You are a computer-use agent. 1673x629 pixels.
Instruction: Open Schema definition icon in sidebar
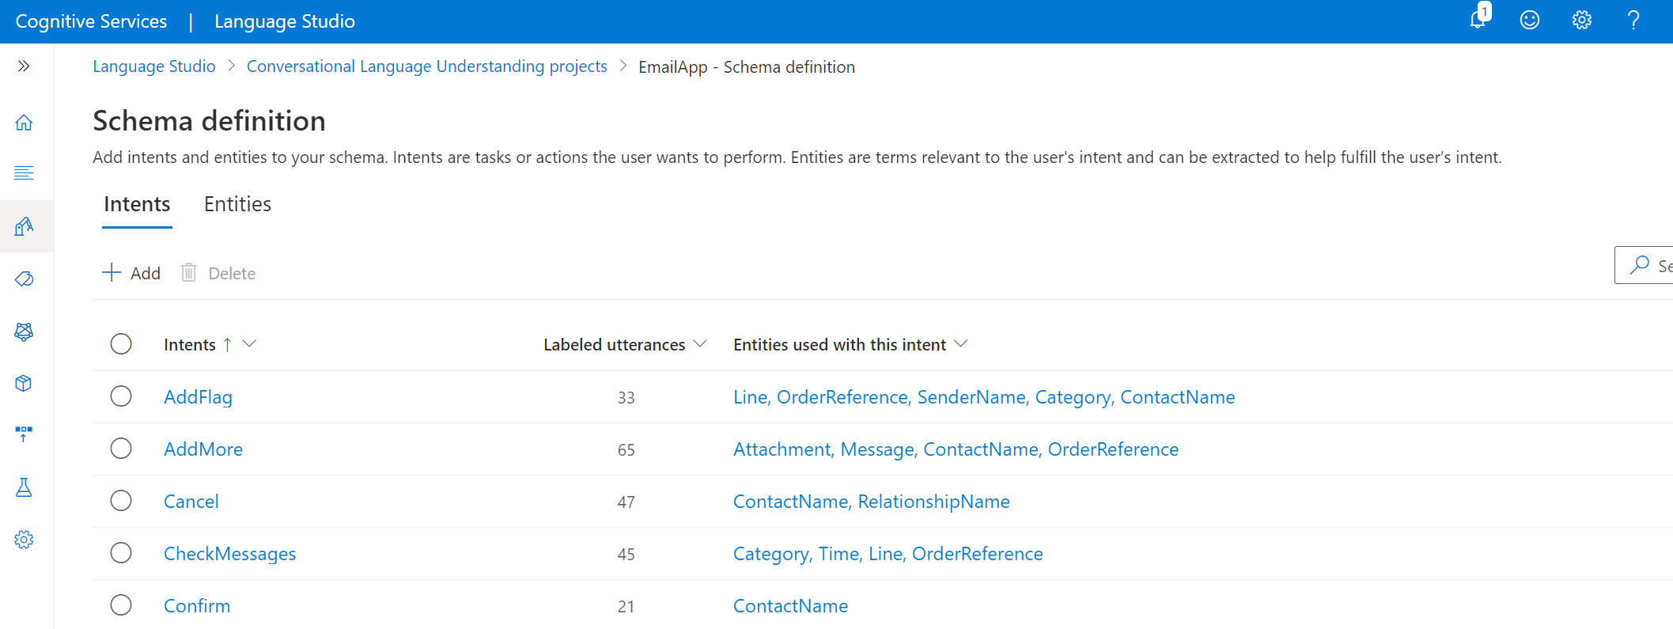tap(24, 227)
